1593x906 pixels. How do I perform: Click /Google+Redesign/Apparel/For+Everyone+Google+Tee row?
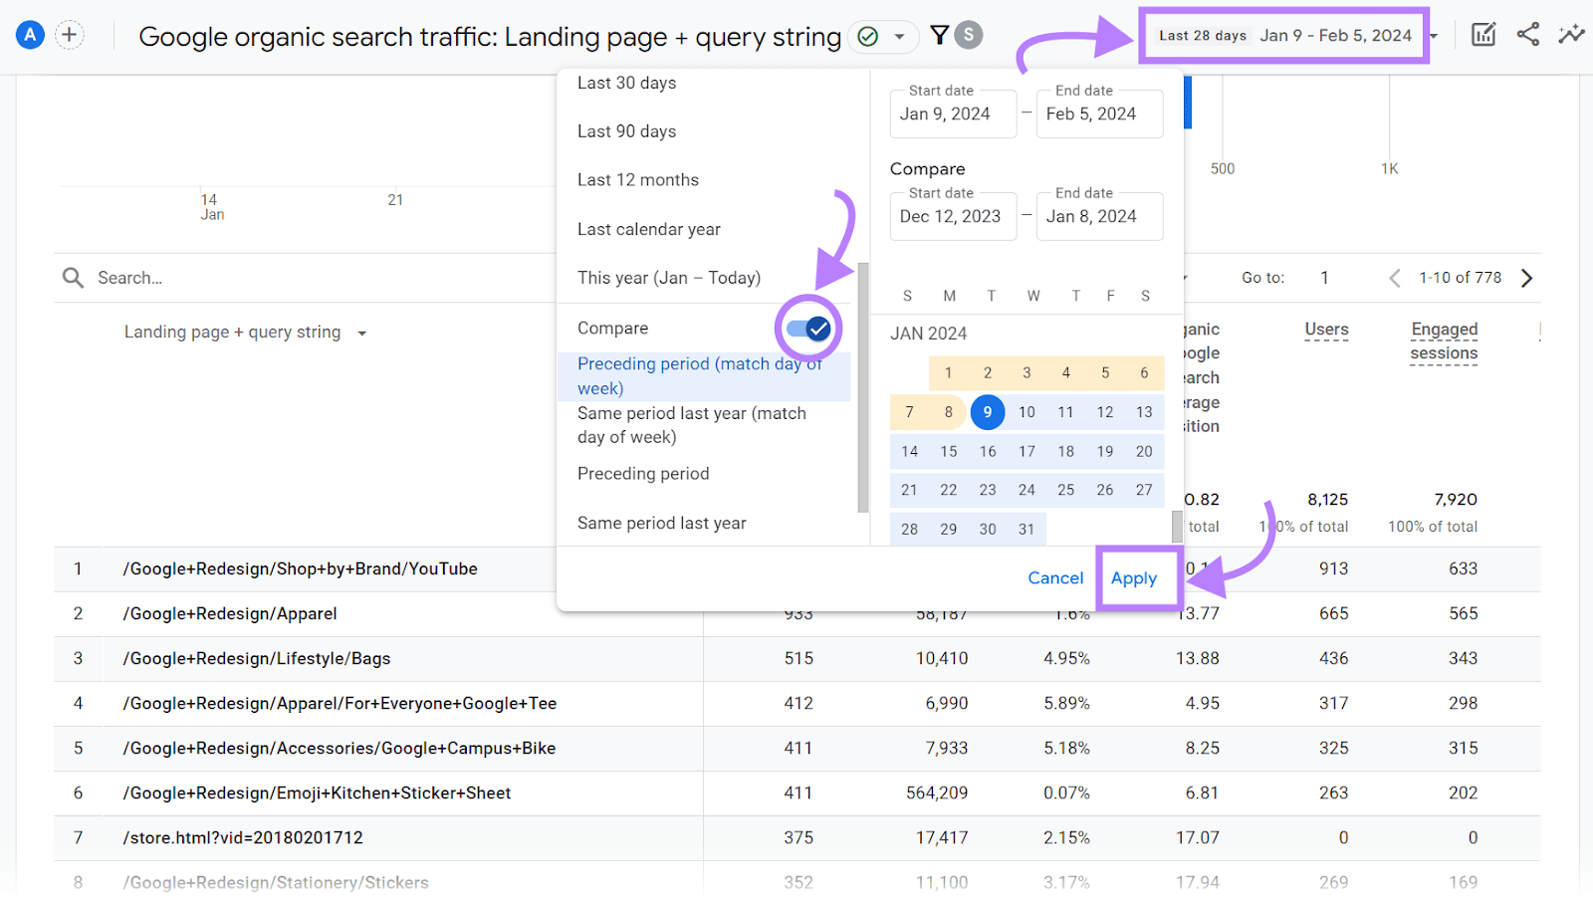340,703
